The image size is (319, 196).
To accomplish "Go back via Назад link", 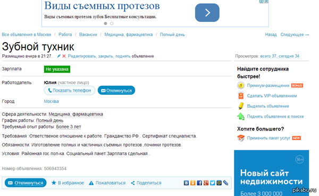I will (x=271, y=35).
